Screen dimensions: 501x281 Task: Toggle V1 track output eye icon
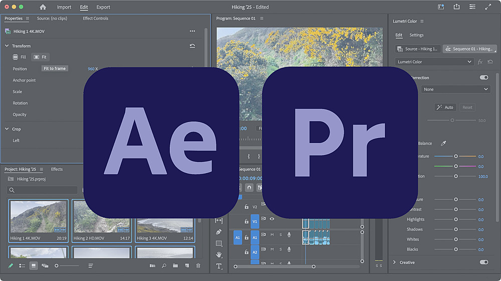tap(272, 219)
